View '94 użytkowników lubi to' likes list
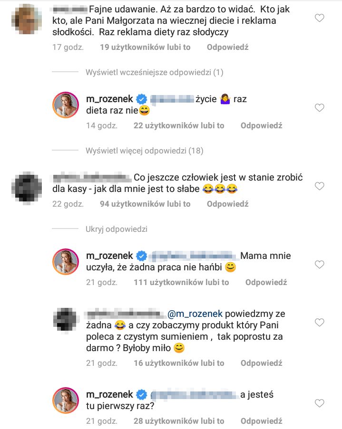 145,204
